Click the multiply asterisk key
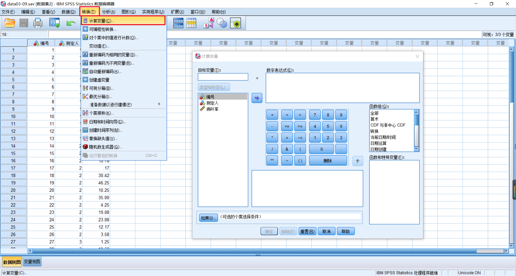The image size is (516, 276). click(x=272, y=138)
